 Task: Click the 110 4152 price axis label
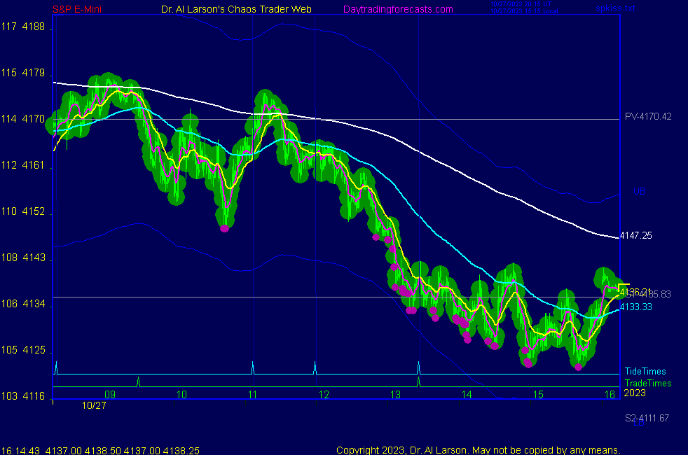(23, 211)
